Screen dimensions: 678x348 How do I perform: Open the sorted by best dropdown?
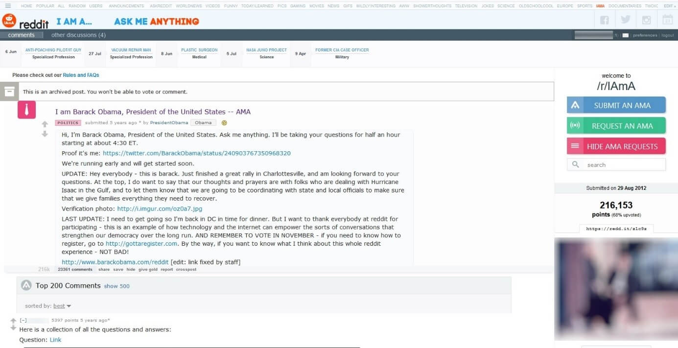62,306
